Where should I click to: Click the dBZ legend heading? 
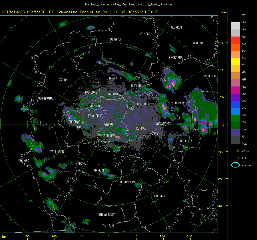(242, 15)
